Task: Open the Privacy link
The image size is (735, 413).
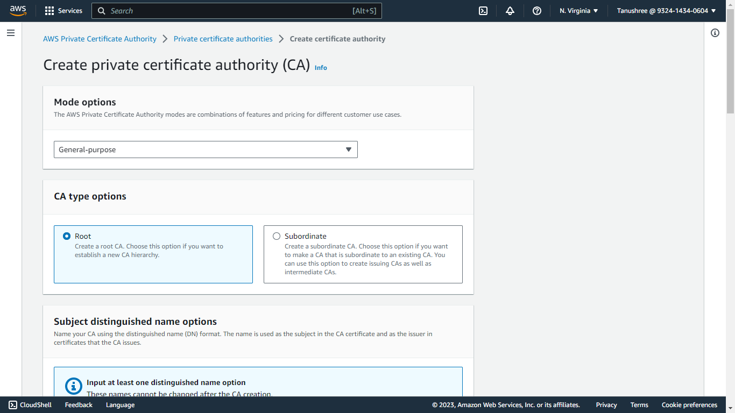Action: click(606, 405)
